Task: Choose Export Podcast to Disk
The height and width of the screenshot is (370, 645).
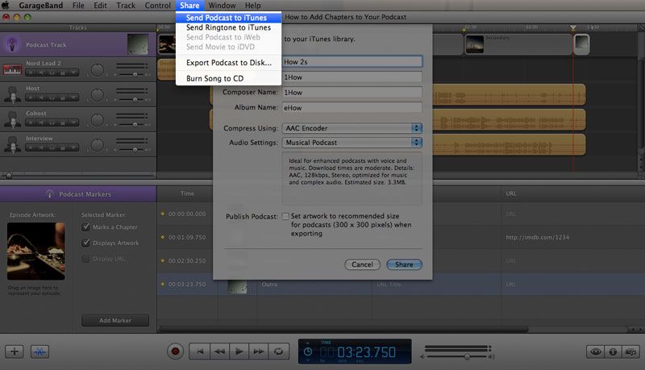Action: click(228, 63)
